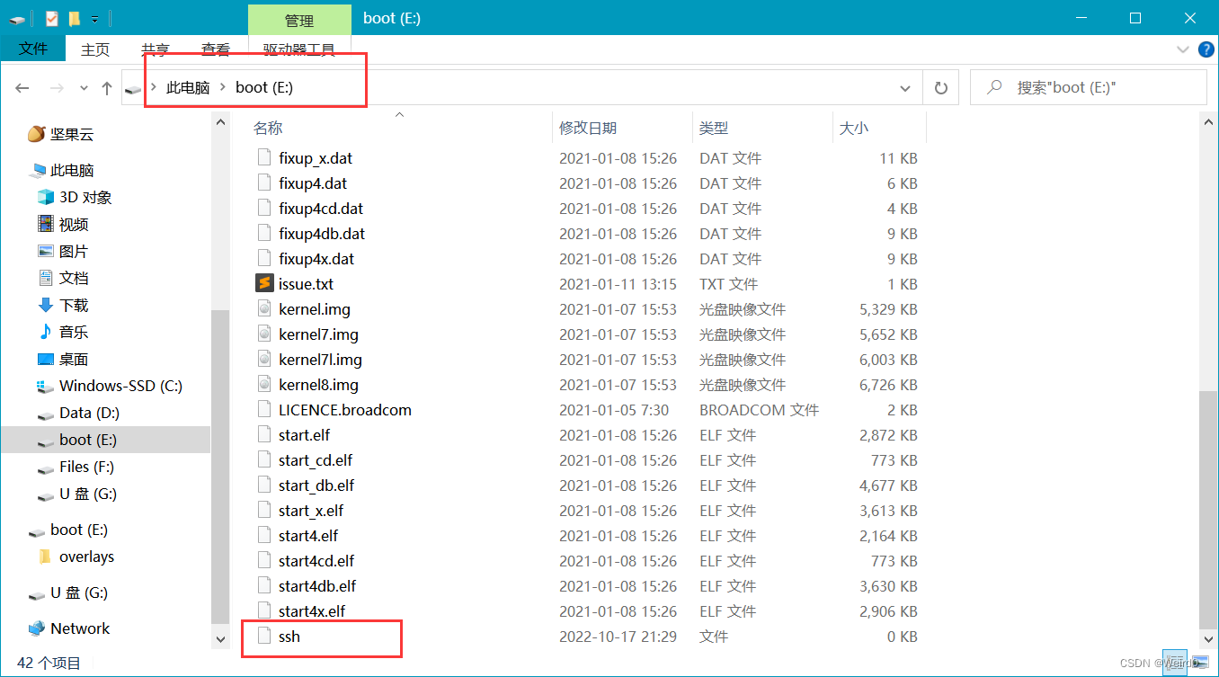
Task: Click the fixup_x.dat file icon
Action: click(x=264, y=157)
